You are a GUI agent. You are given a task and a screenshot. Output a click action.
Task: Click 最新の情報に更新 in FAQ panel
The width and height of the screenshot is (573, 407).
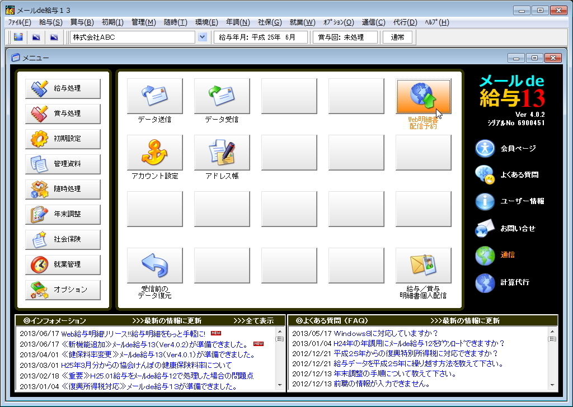(x=465, y=321)
